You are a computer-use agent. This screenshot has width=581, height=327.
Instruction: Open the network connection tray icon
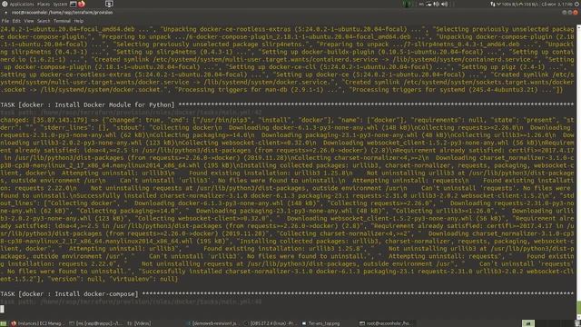(x=428, y=4)
